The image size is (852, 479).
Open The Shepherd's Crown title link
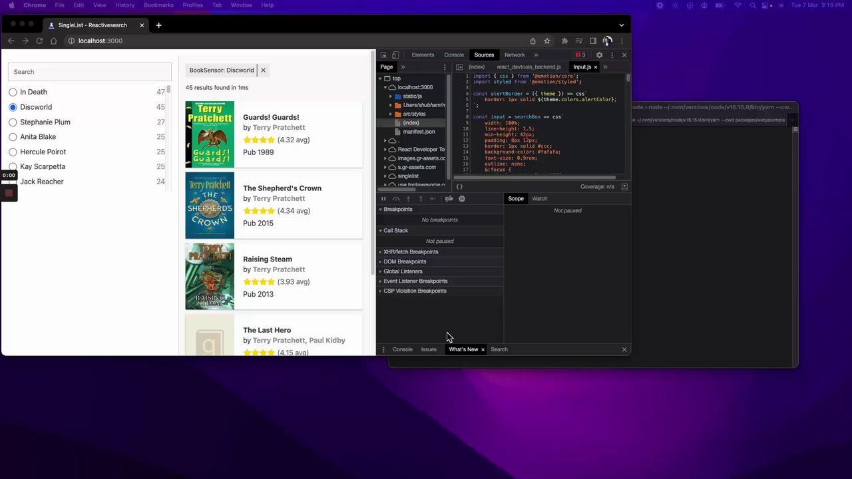coord(282,188)
